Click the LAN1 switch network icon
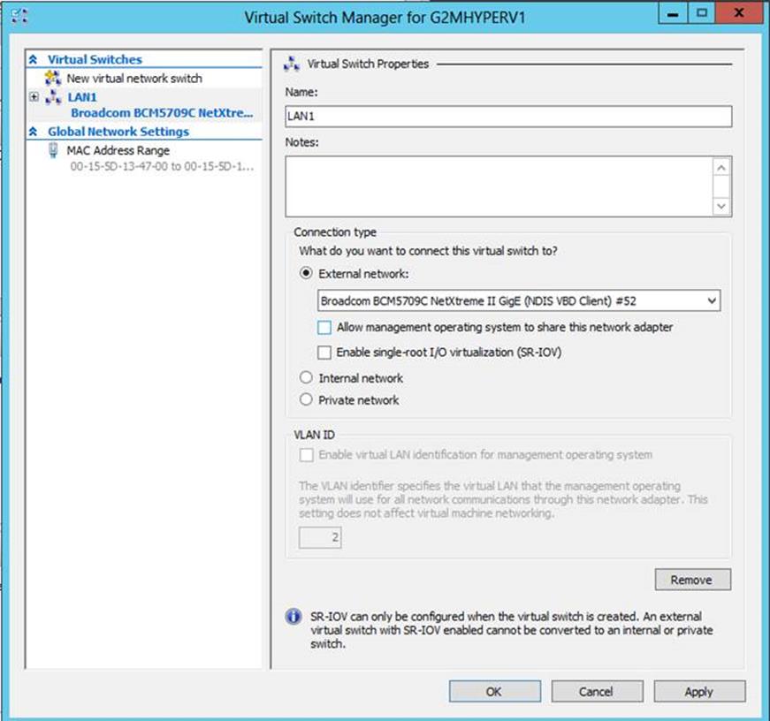Screen dimensions: 770x721 [53, 97]
